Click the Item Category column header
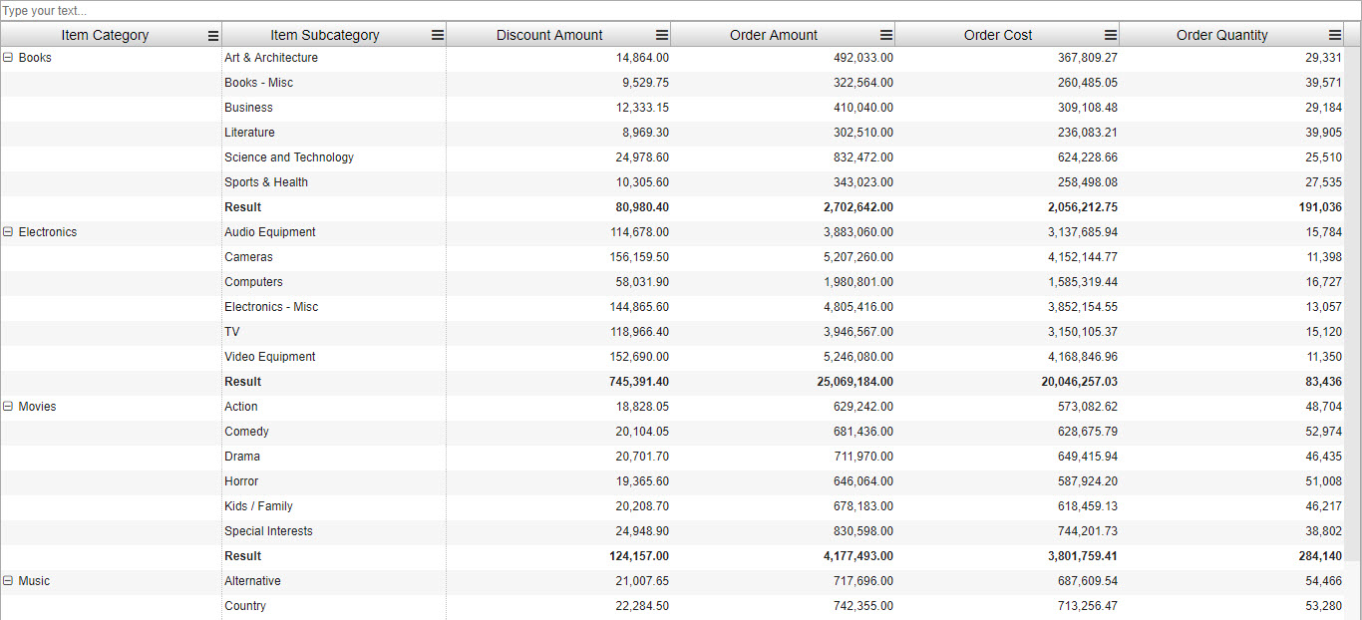This screenshot has width=1362, height=620. 105,35
